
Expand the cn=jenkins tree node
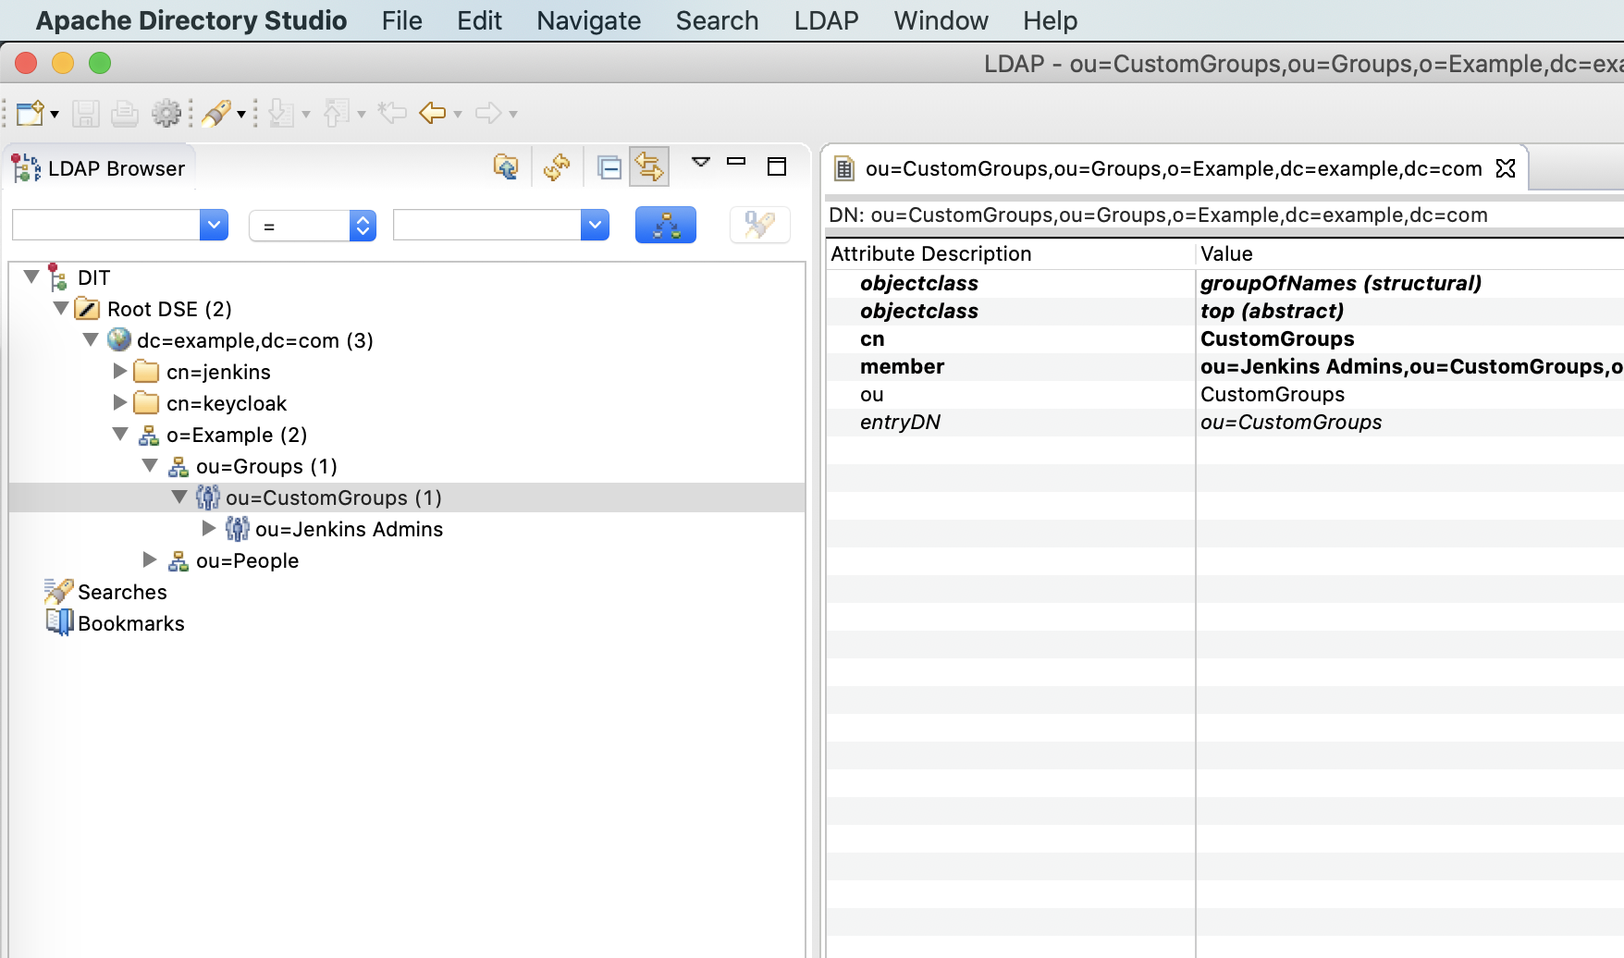click(x=120, y=371)
